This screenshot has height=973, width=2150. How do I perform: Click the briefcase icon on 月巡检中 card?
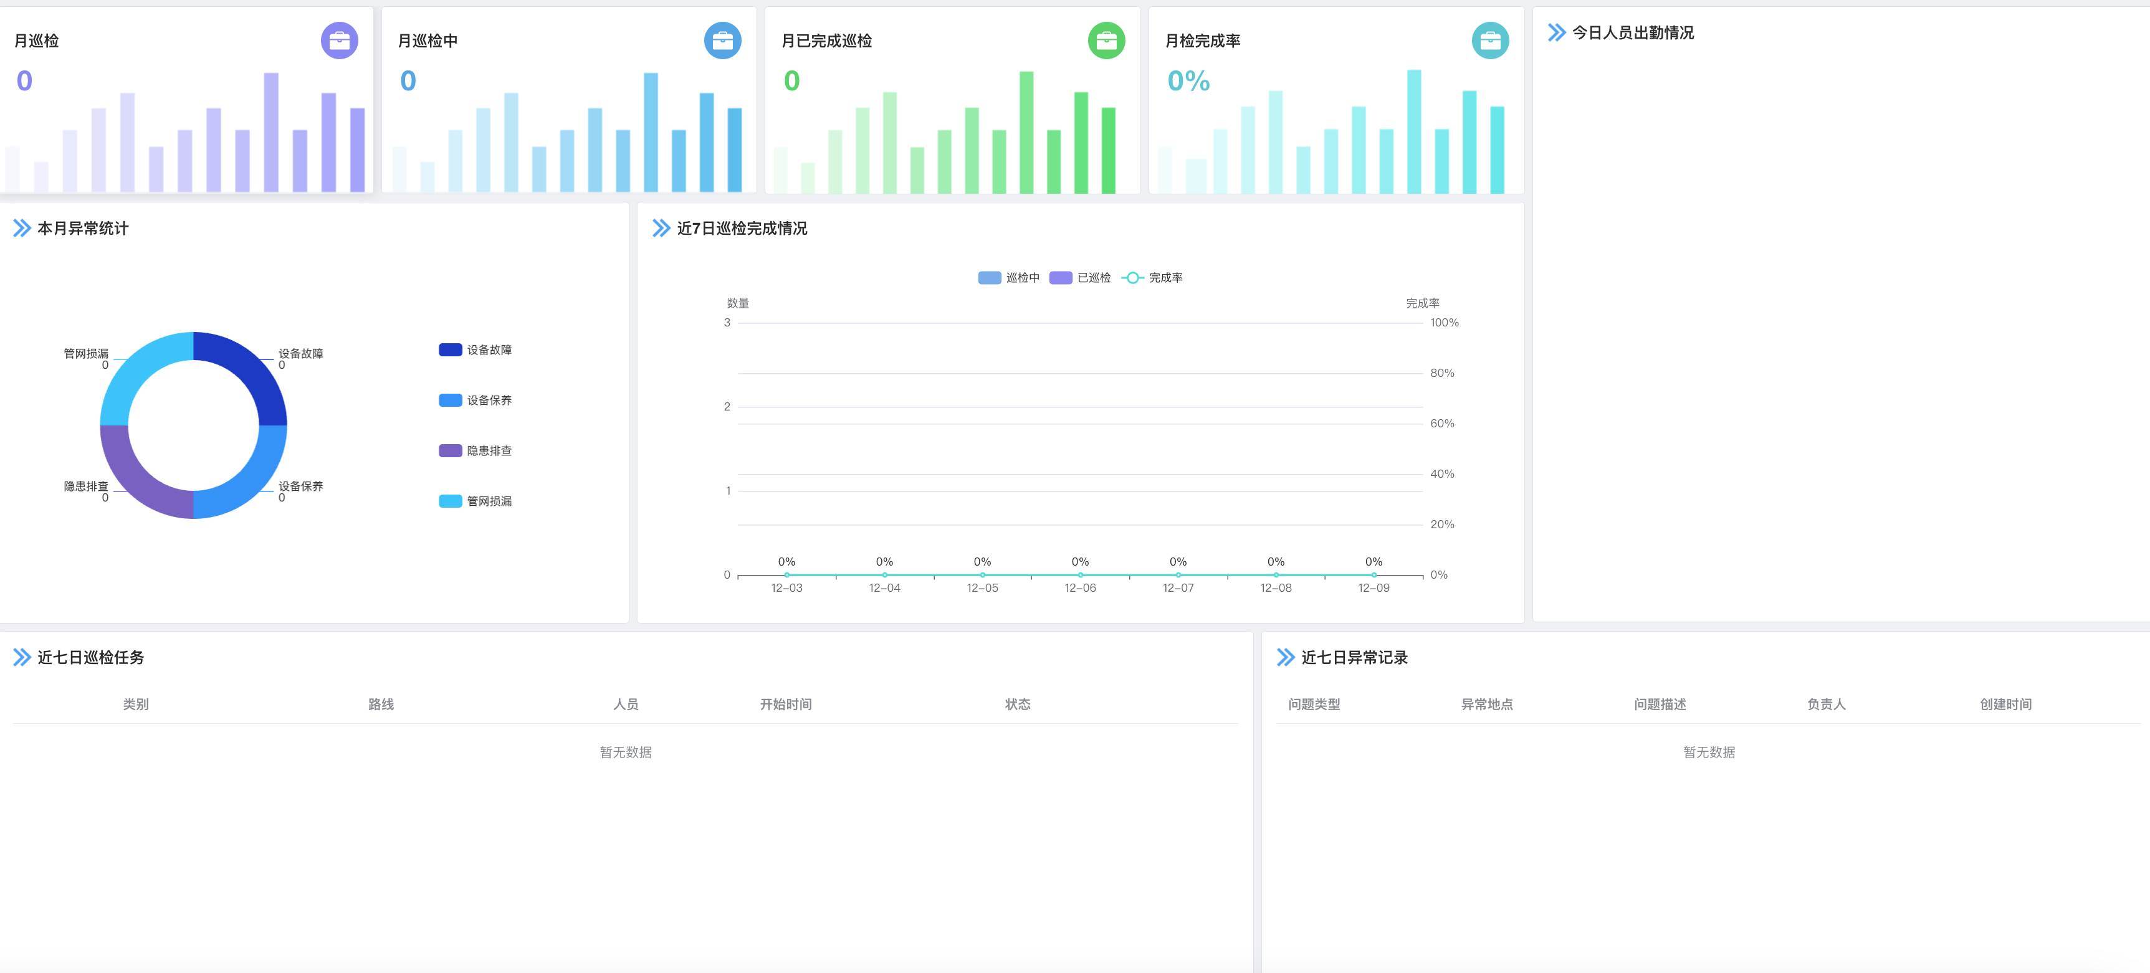[x=722, y=41]
